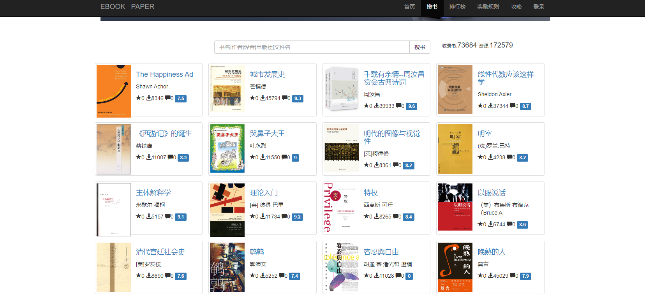Click The Happiness Ad orange cover thumbnail
This screenshot has height=296, width=645.
[x=114, y=91]
